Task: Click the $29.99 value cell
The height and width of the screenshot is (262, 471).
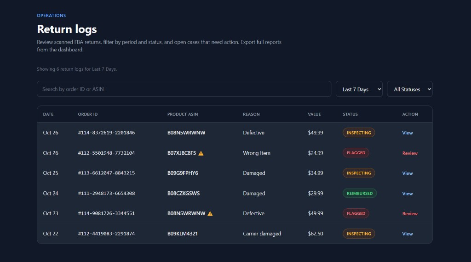Action: click(x=316, y=193)
